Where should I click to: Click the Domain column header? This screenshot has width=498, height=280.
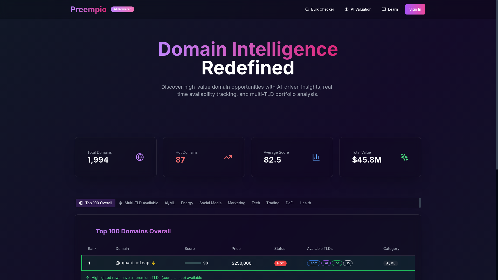point(122,249)
